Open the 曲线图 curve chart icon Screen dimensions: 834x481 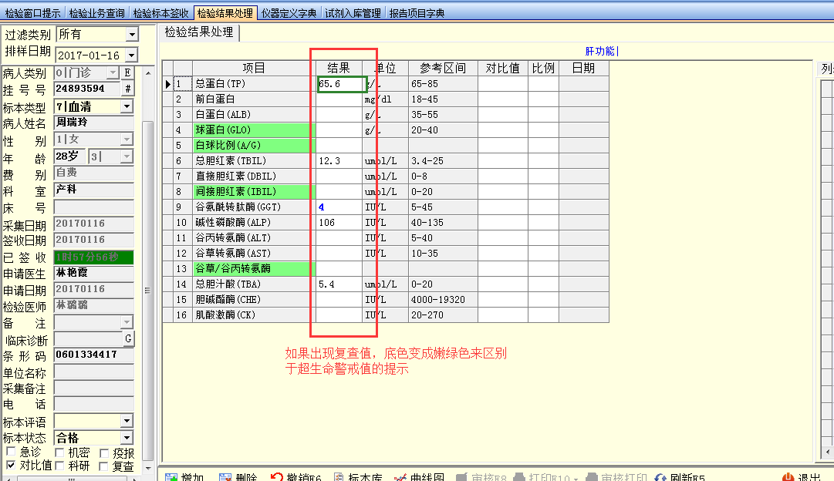point(400,477)
